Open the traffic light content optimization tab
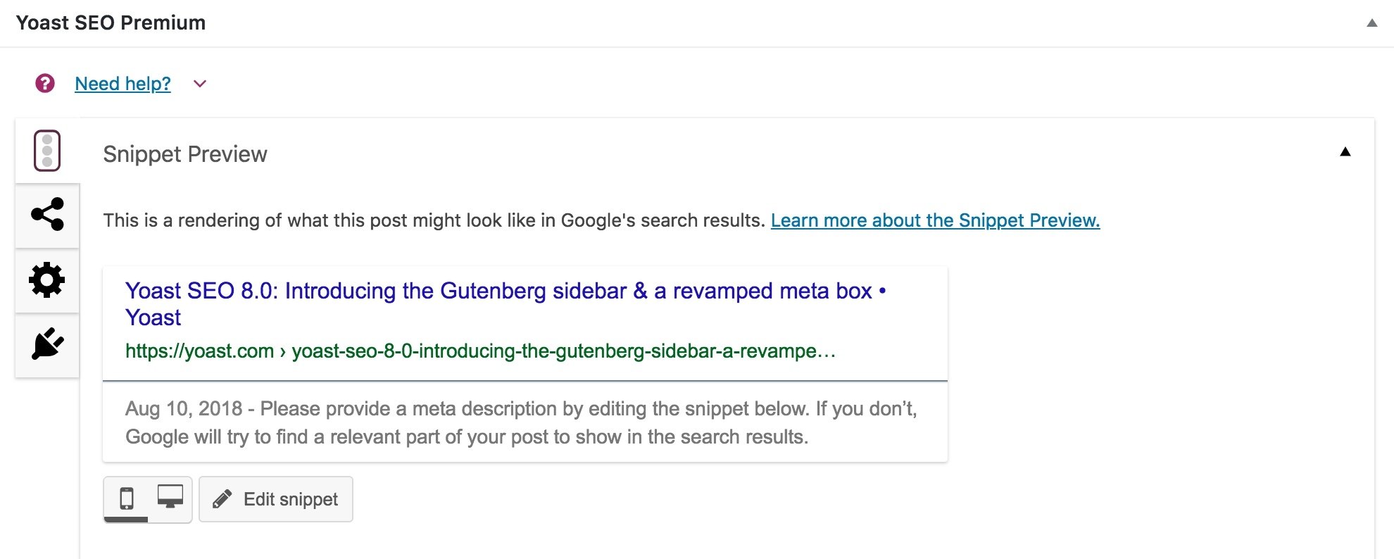Image resolution: width=1394 pixels, height=559 pixels. [47, 151]
